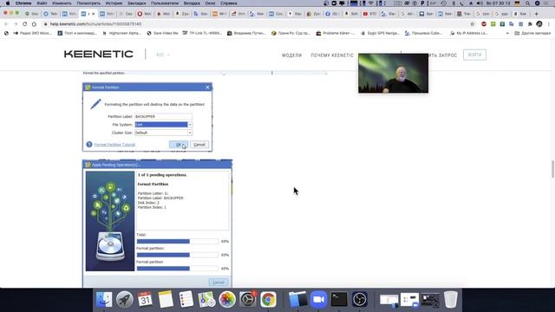The image size is (555, 312).
Task: Open the История menu
Action: click(x=114, y=3)
